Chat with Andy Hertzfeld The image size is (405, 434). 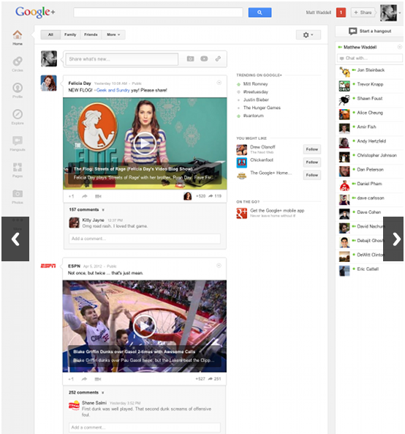370,143
